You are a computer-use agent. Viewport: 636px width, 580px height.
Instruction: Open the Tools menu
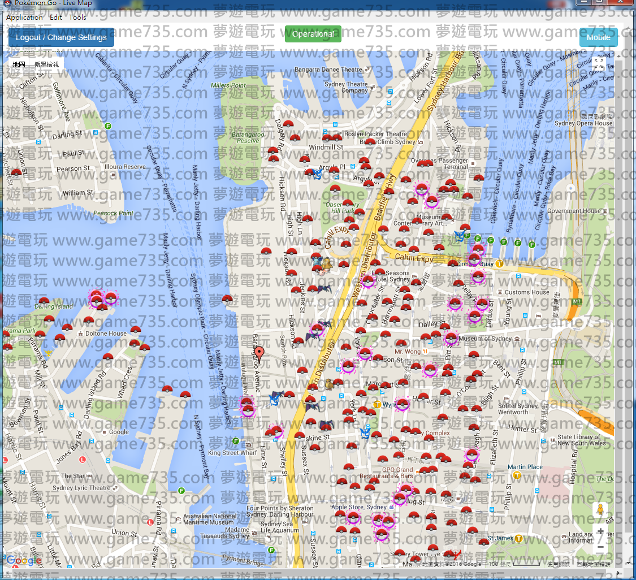point(77,18)
